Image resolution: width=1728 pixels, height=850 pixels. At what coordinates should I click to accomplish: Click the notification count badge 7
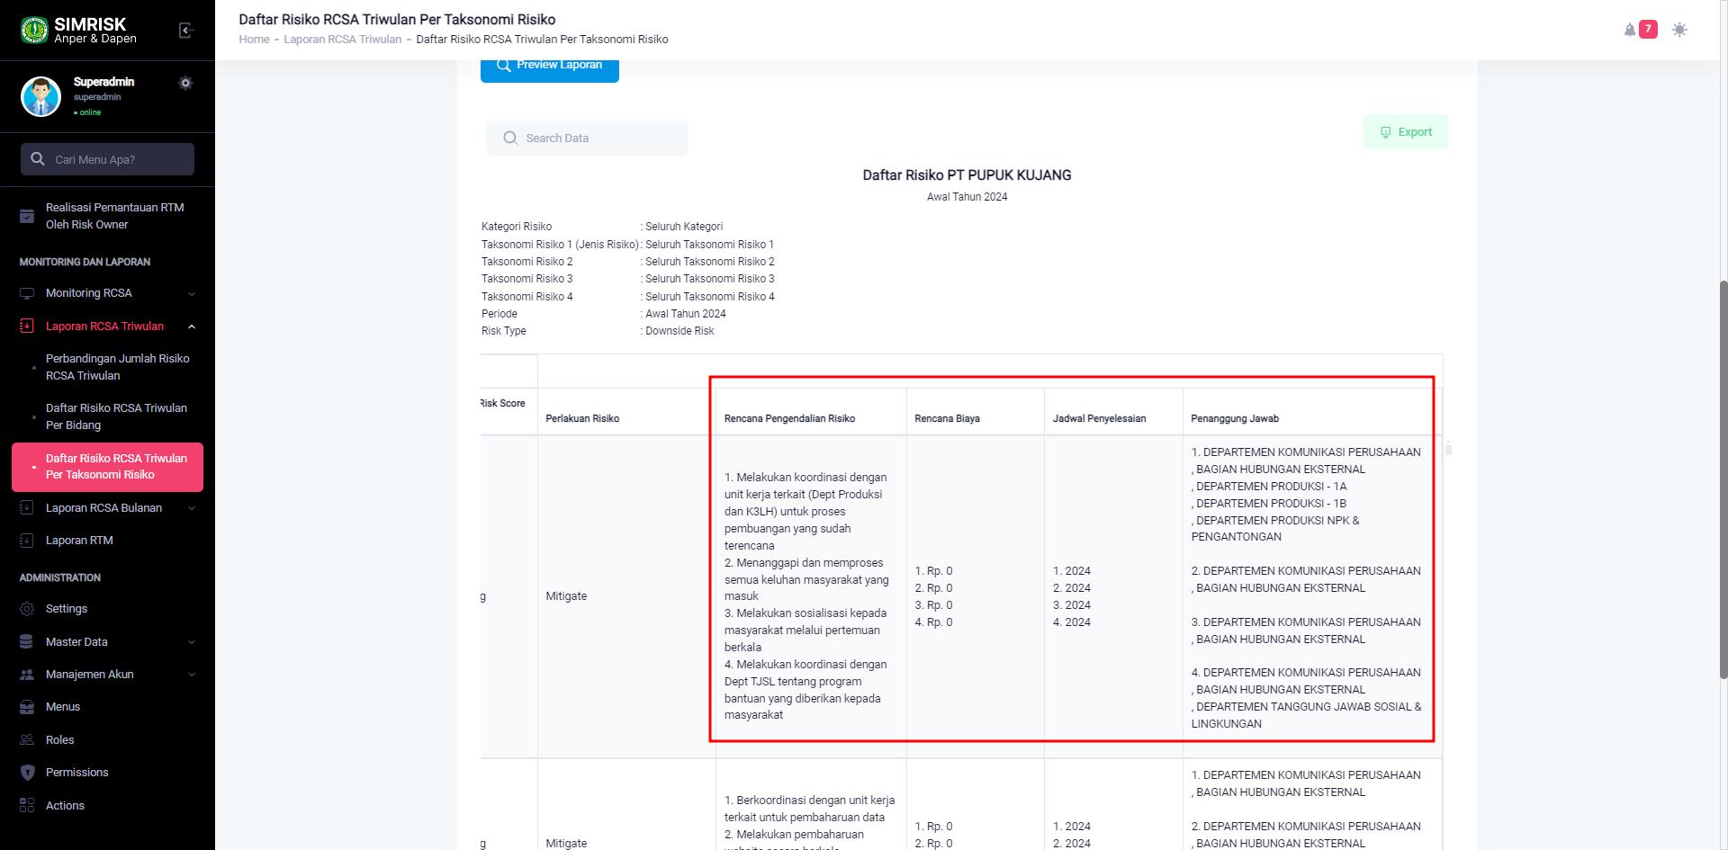pos(1648,30)
